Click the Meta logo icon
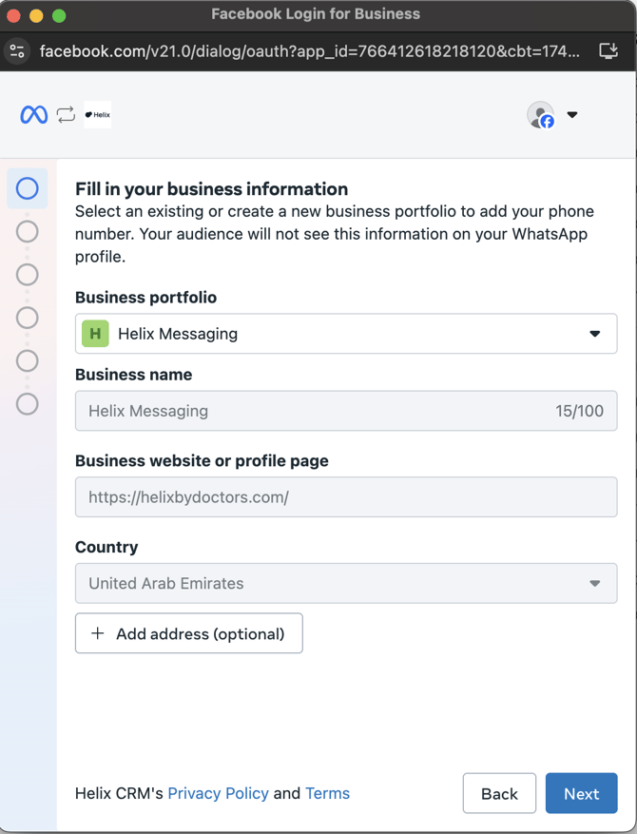The width and height of the screenshot is (637, 834). coord(34,115)
